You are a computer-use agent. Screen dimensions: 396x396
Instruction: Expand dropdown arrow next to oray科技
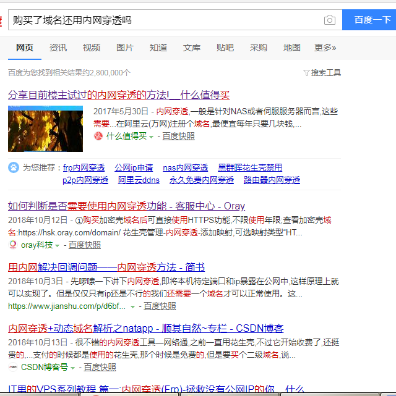pyautogui.click(x=57, y=245)
